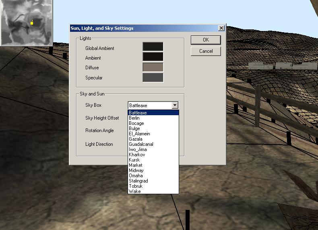Viewport: 318px width, 230px height.
Task: Click the yellow marker on the minimap
Action: coord(32,23)
